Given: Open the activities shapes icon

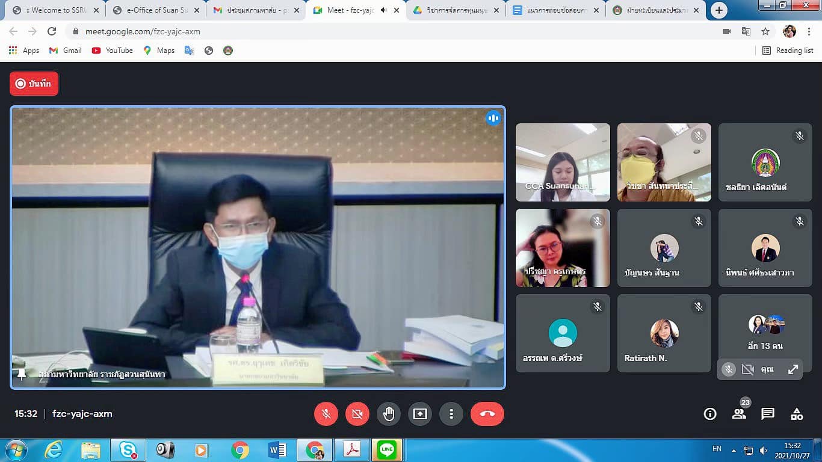Looking at the screenshot, I should (x=797, y=414).
